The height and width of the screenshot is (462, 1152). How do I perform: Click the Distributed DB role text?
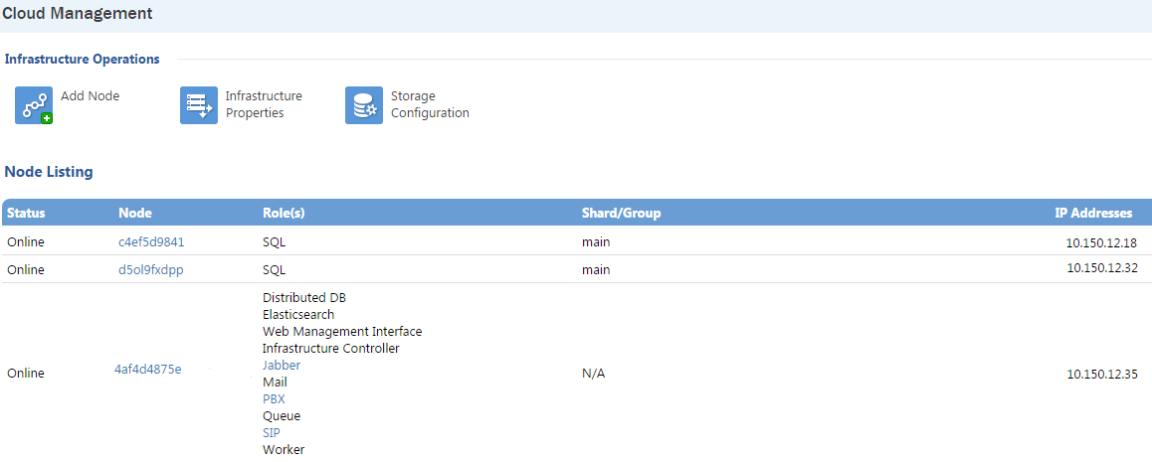pos(304,298)
